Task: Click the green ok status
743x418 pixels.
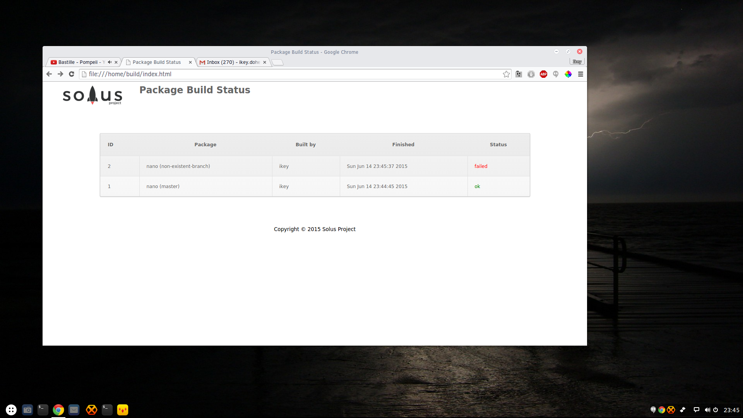Action: [477, 186]
